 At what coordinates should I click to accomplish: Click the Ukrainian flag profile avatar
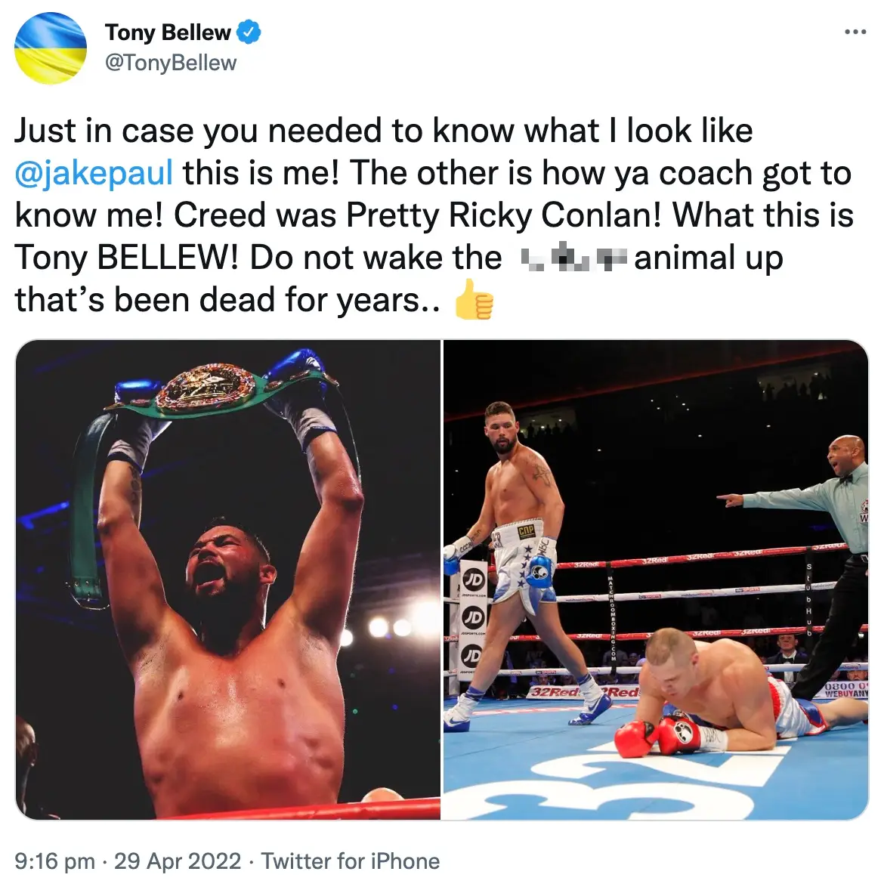point(50,47)
